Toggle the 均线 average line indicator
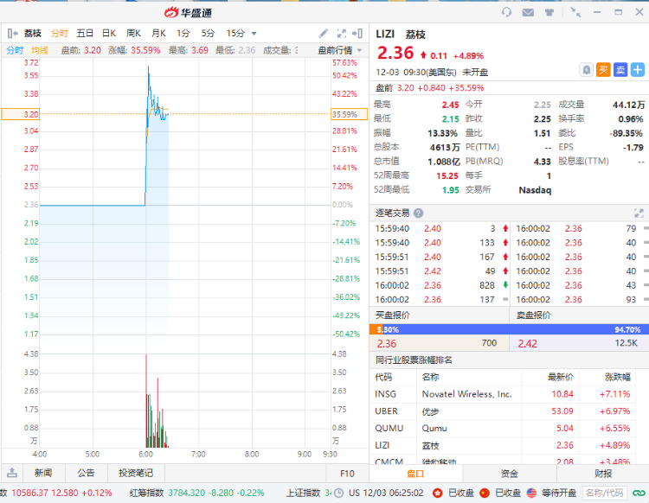 [x=40, y=50]
